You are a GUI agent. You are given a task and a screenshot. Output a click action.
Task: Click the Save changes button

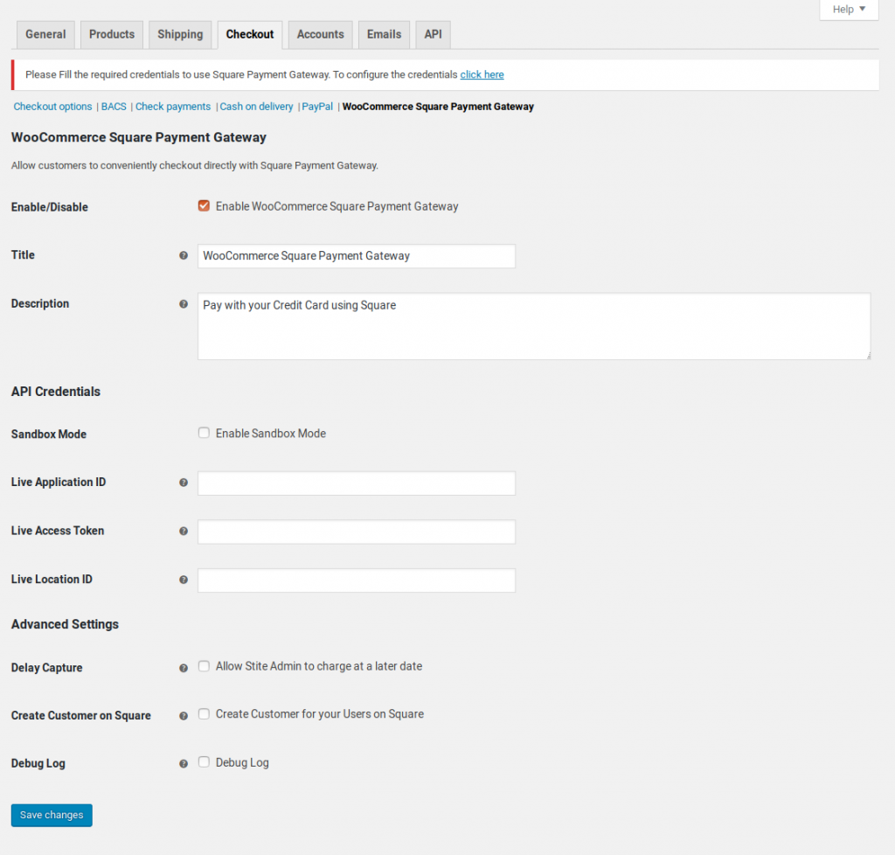52,815
